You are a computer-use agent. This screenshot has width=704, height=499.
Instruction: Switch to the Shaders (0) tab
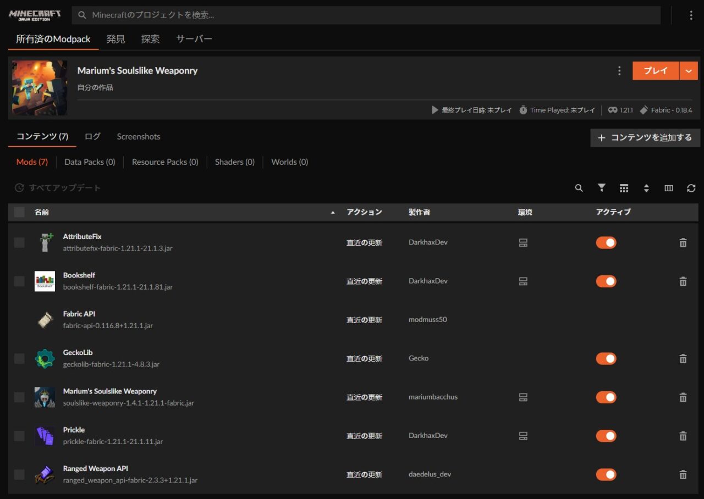coord(234,162)
